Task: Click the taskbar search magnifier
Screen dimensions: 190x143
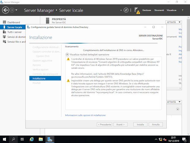Action: [13, 139]
